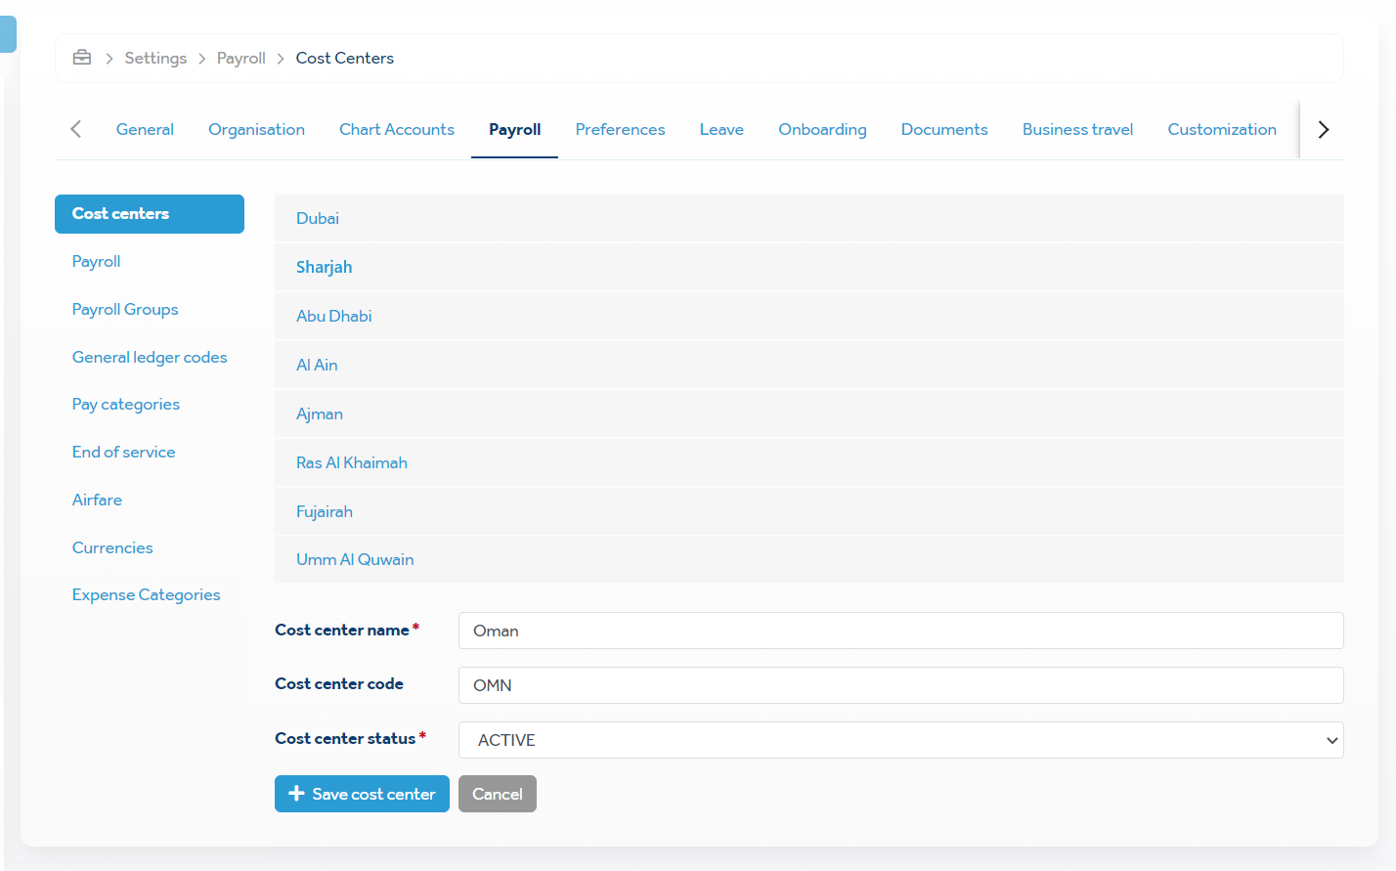
Task: Go to the Onboarding tab
Action: pos(822,129)
